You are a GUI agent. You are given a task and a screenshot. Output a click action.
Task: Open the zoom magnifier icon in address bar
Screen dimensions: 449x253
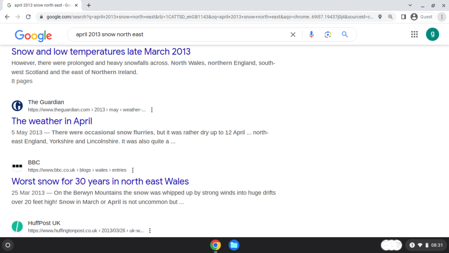[x=390, y=17]
